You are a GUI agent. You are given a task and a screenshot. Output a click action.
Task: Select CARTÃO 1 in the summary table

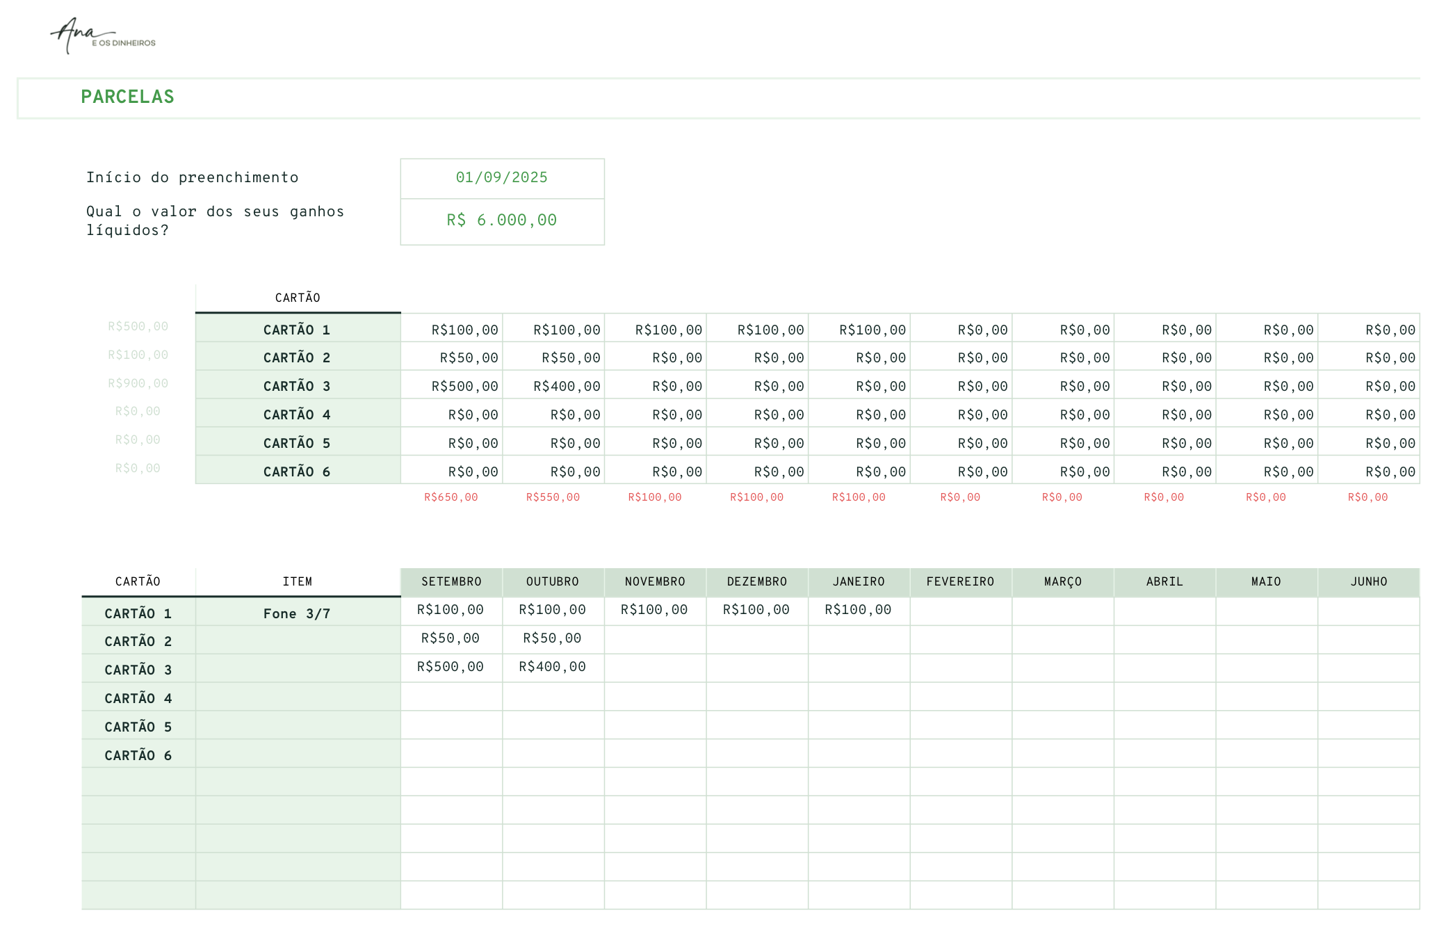point(298,329)
